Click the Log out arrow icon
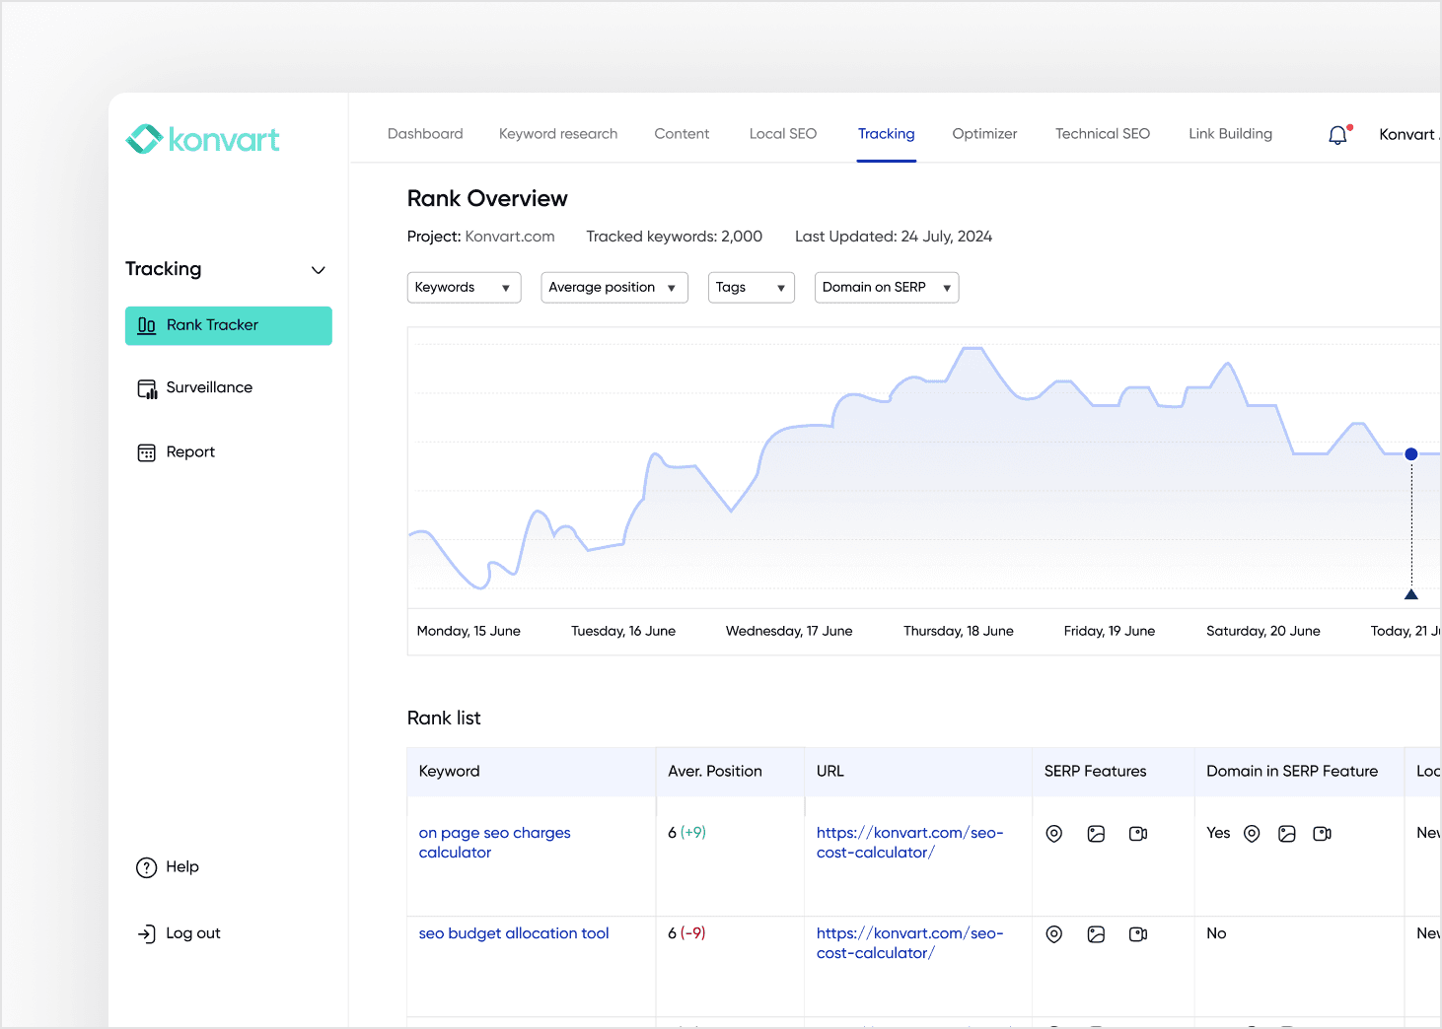The width and height of the screenshot is (1442, 1029). pos(147,933)
